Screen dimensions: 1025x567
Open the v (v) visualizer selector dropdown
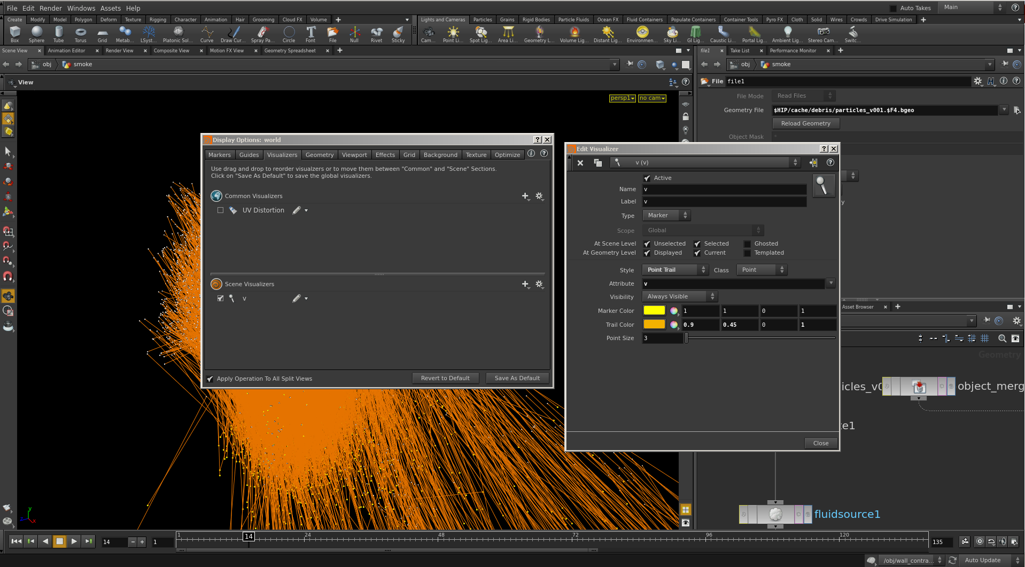pos(705,162)
